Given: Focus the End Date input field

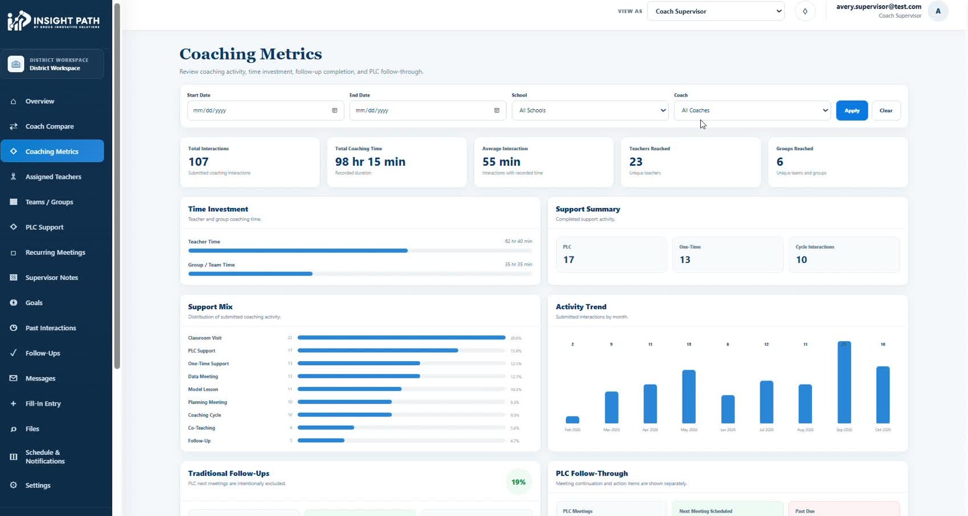Looking at the screenshot, I should pos(427,110).
